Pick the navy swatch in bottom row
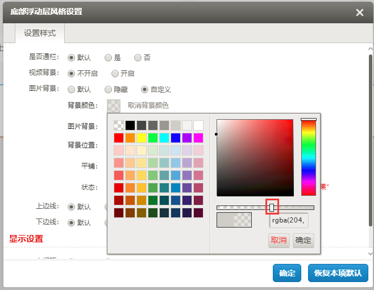The width and height of the screenshot is (374, 290). point(176,213)
